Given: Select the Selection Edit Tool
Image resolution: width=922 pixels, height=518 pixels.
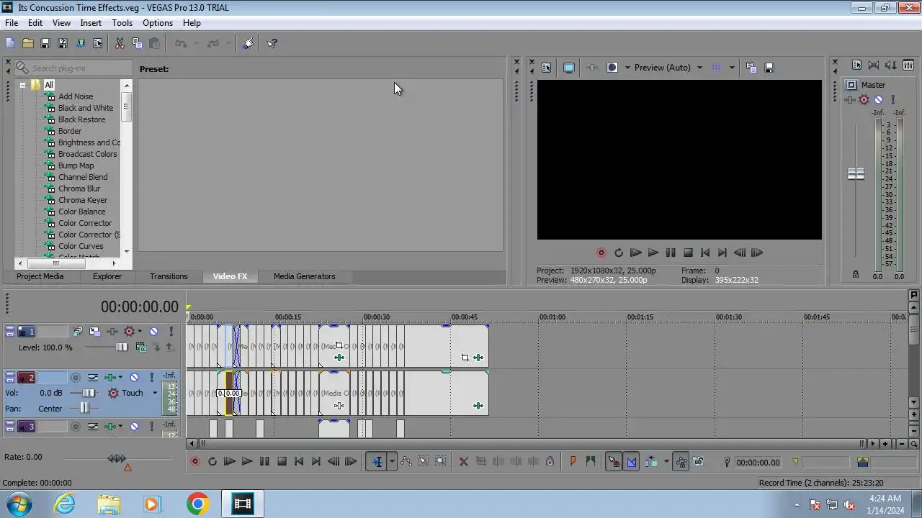Looking at the screenshot, I should 424,462.
